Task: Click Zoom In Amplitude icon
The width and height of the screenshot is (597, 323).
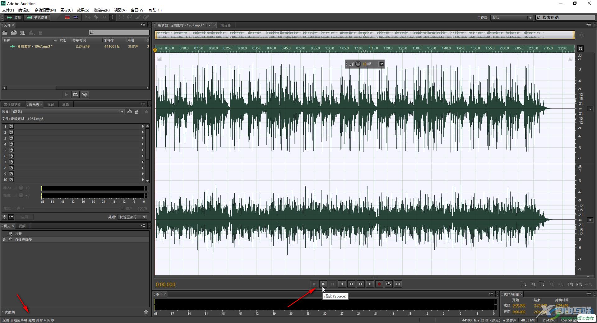Action: 524,284
